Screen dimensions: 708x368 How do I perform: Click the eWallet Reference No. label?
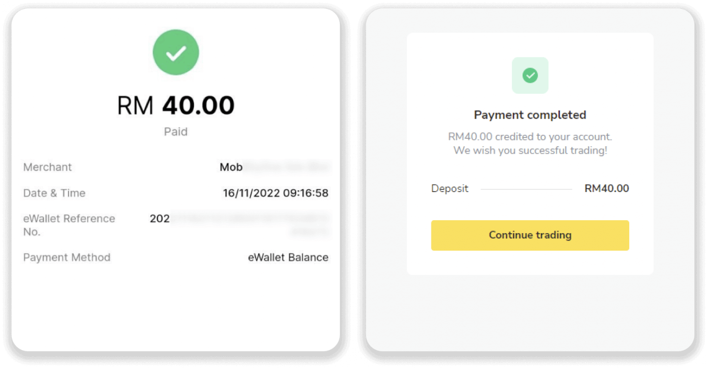(69, 225)
